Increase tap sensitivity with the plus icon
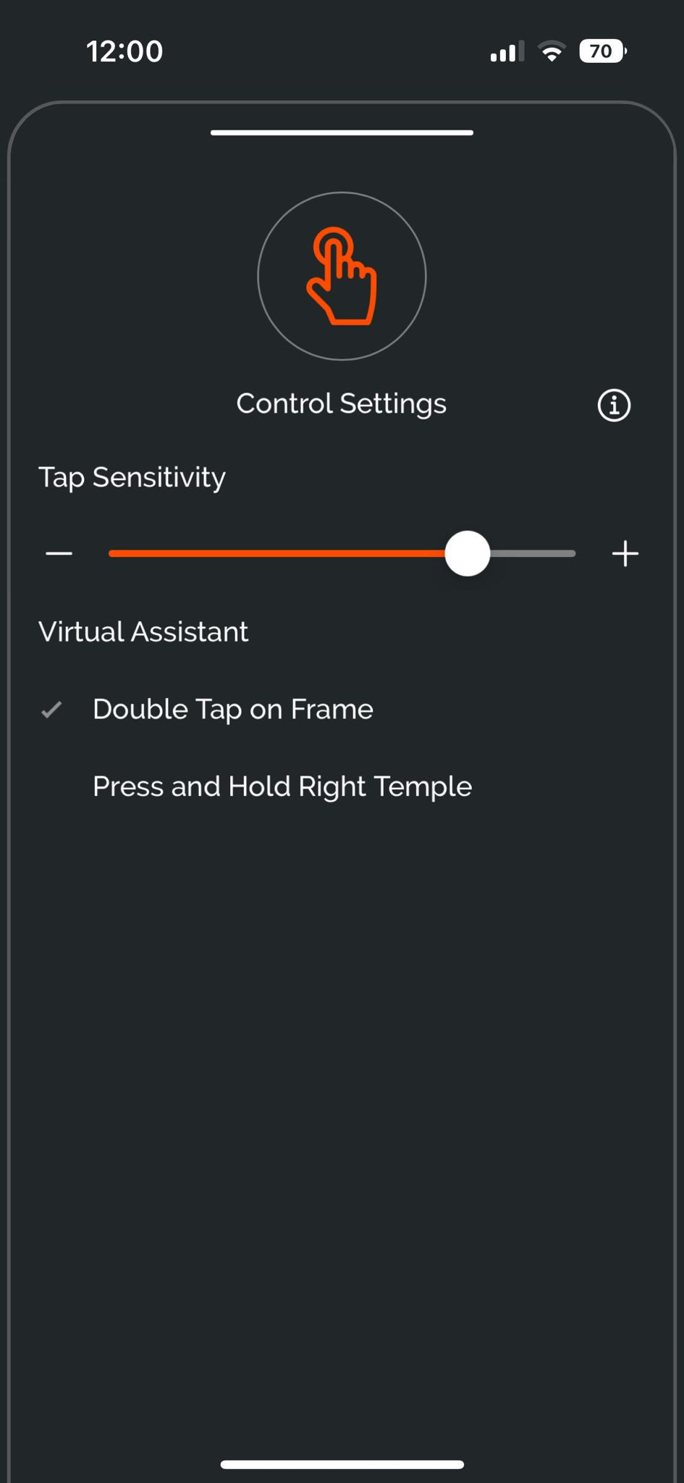 625,554
